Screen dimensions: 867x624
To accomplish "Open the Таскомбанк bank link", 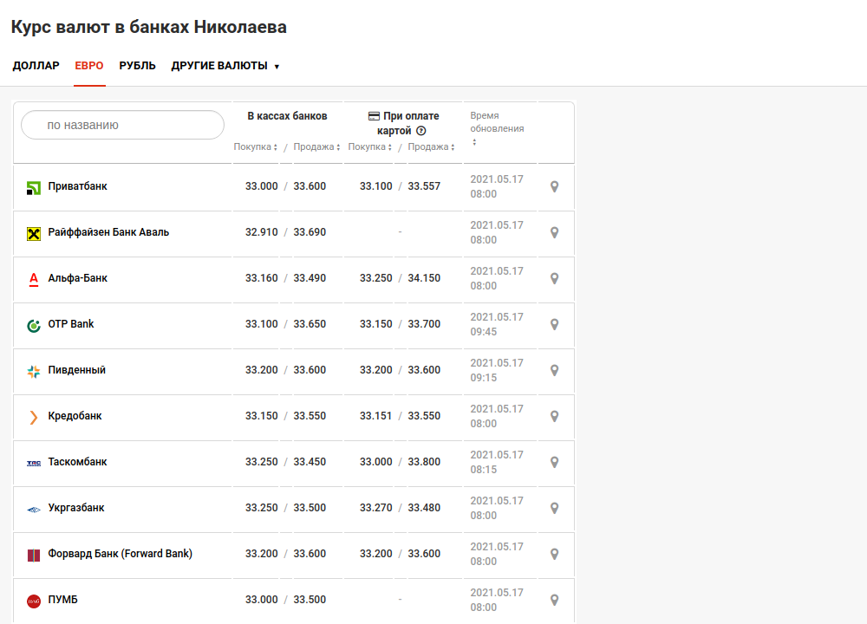I will (77, 462).
